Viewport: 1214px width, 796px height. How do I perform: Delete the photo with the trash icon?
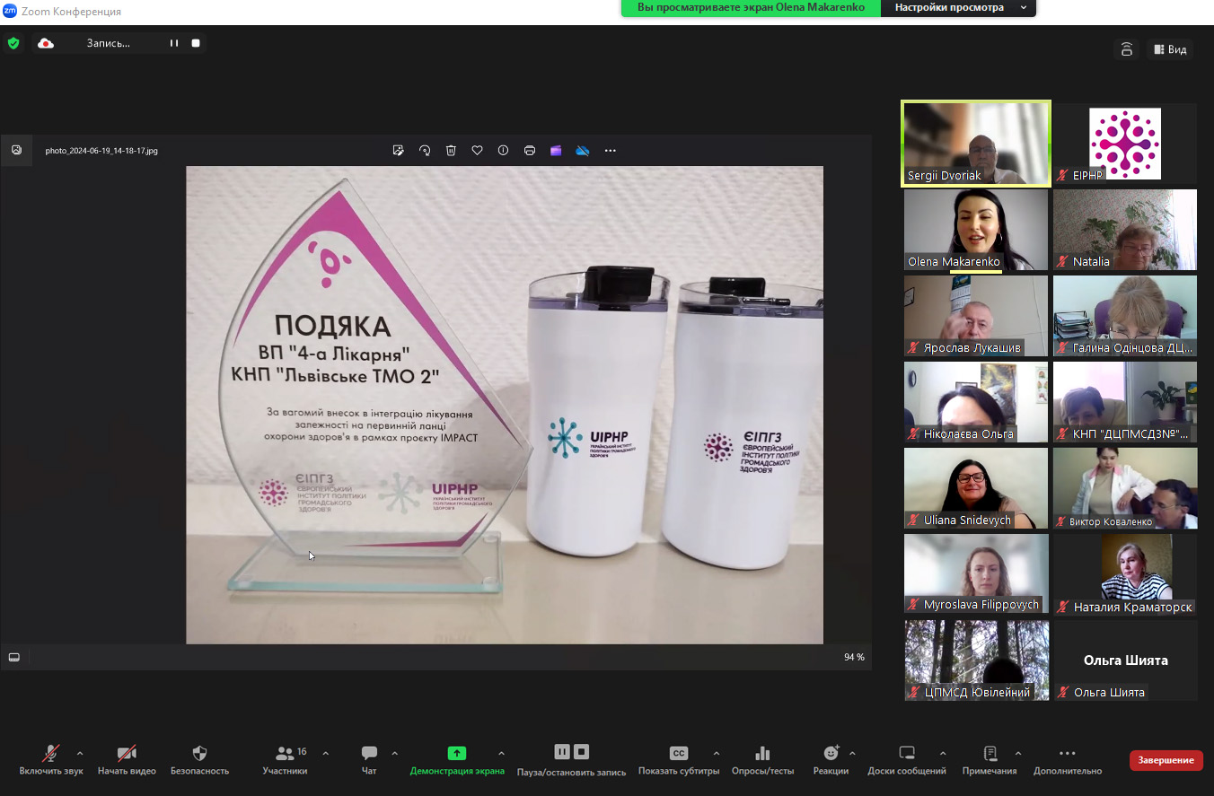pos(451,151)
